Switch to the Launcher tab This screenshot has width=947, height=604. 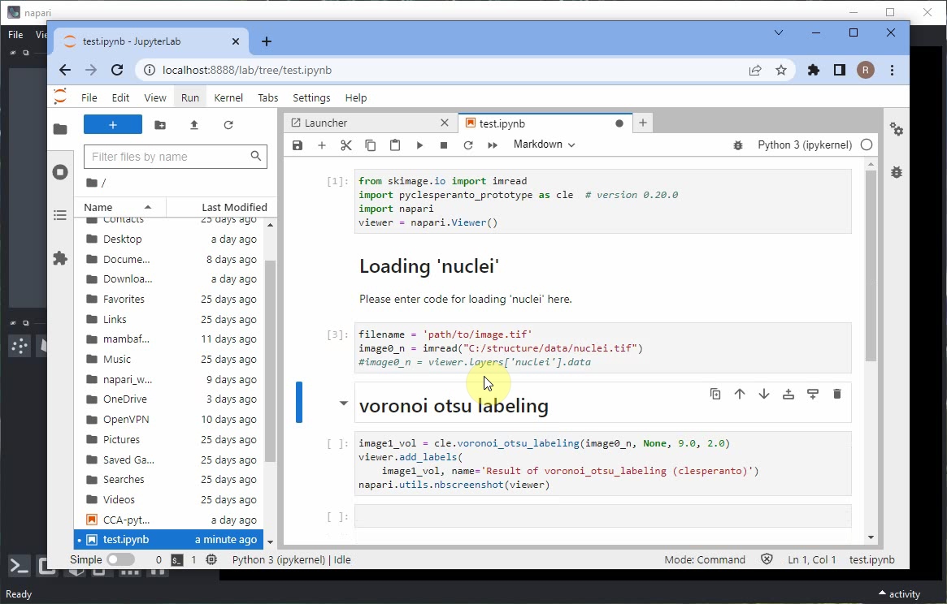(326, 123)
